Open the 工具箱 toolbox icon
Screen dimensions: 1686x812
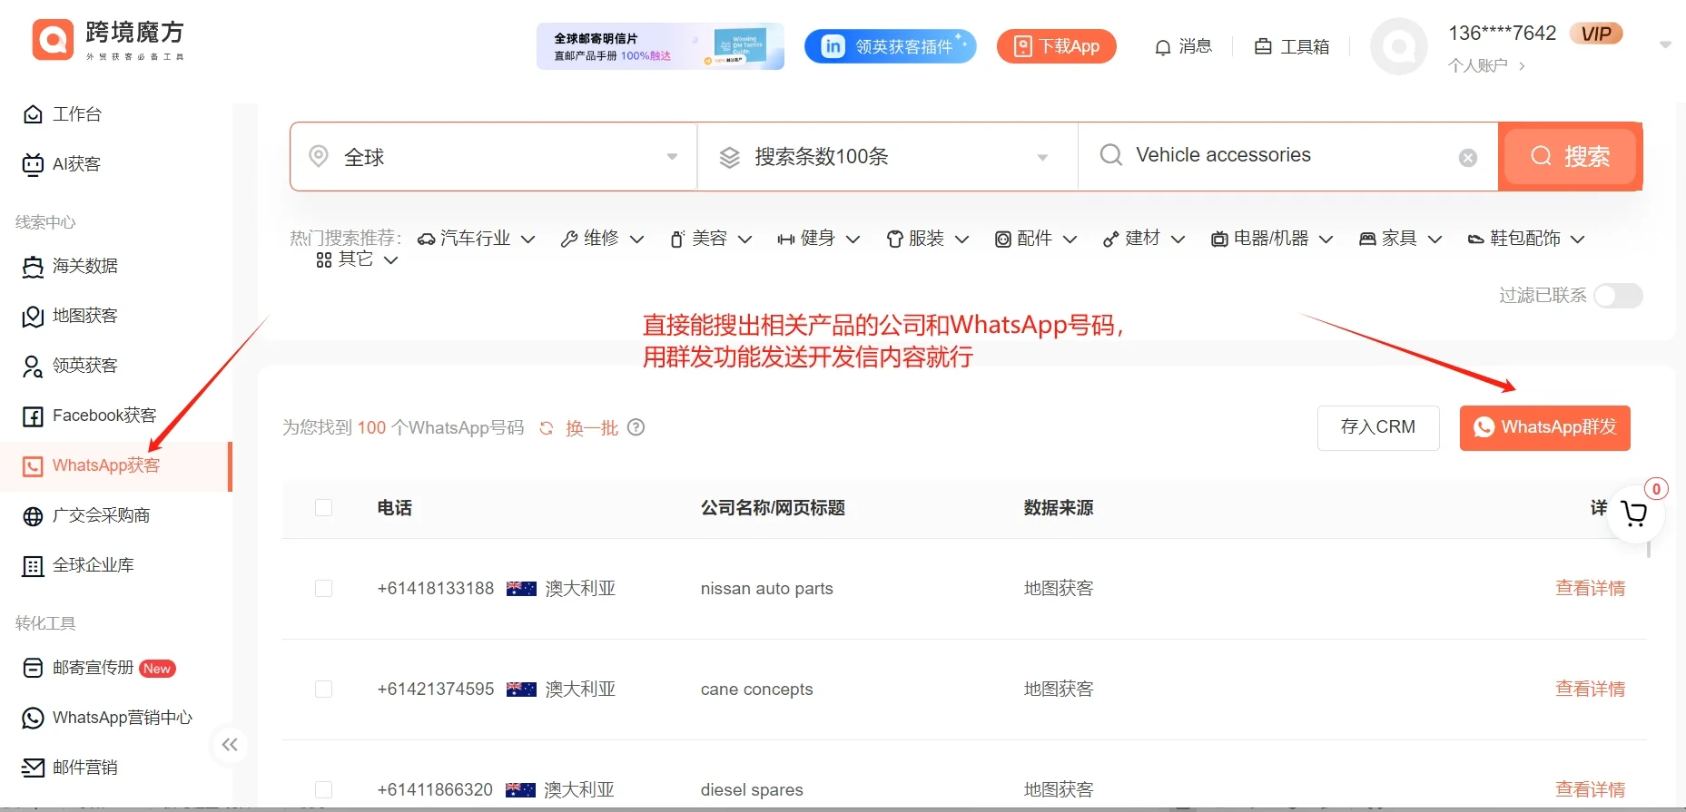[x=1263, y=46]
